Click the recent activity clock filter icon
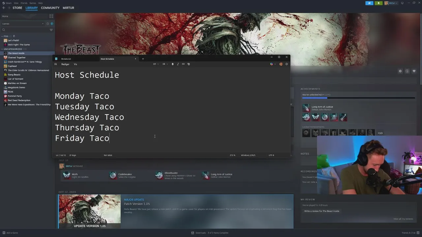The image size is (422, 237). [x=47, y=24]
